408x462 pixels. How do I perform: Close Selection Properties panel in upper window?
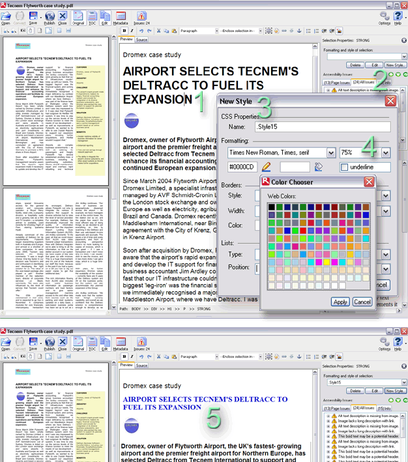(x=404, y=40)
